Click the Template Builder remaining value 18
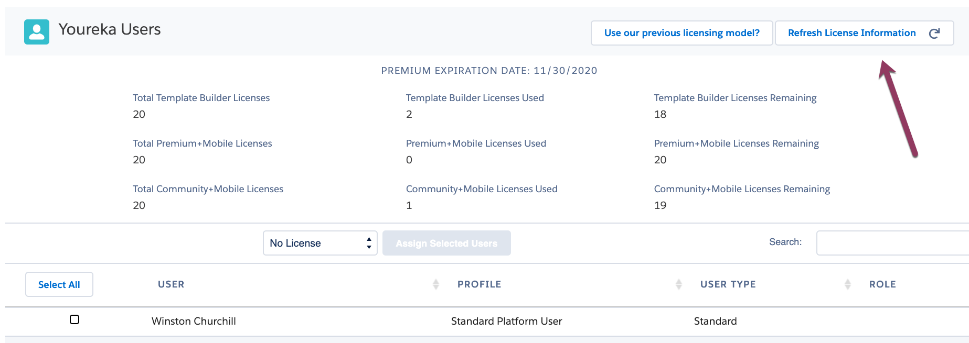This screenshot has height=343, width=969. click(660, 114)
